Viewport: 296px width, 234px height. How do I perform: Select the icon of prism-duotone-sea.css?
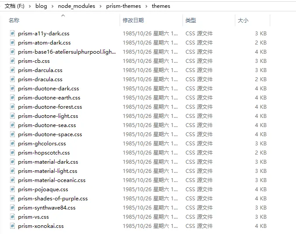pyautogui.click(x=12, y=125)
